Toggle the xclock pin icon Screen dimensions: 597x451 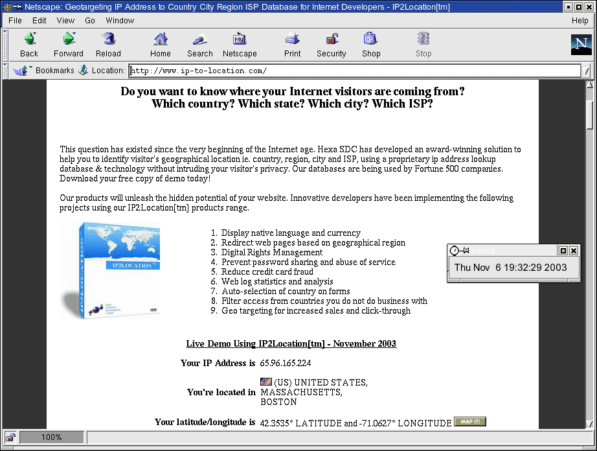point(464,250)
